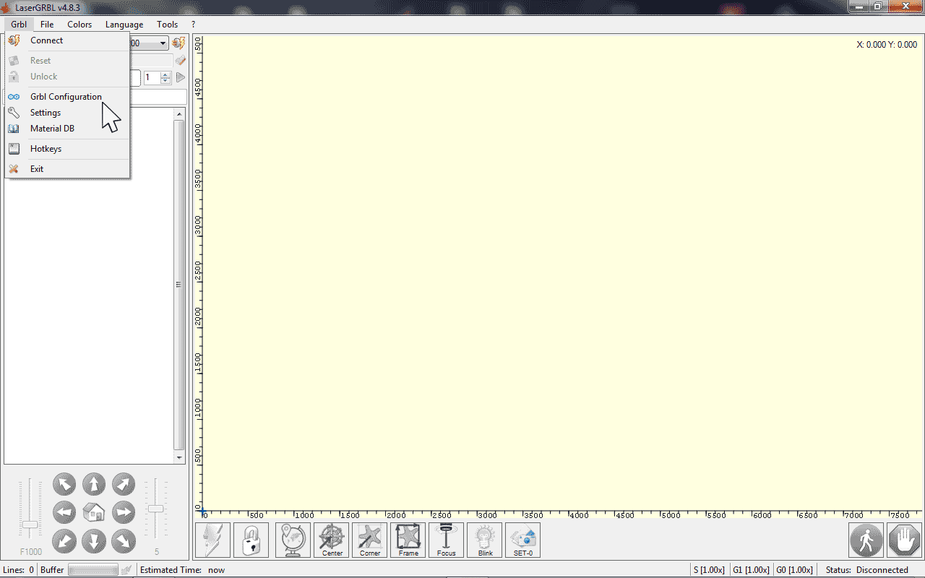Choose Material DB menu entry

(52, 129)
